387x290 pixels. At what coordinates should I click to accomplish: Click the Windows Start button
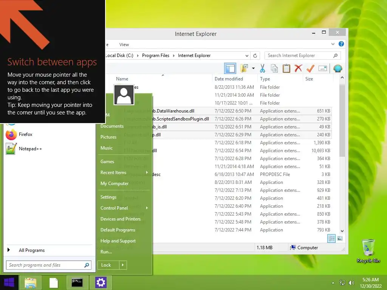9,282
